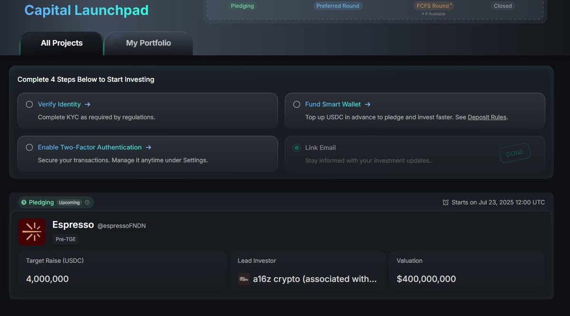This screenshot has width=570, height=316.
Task: Click the Complete KYC description text
Action: coord(96,117)
